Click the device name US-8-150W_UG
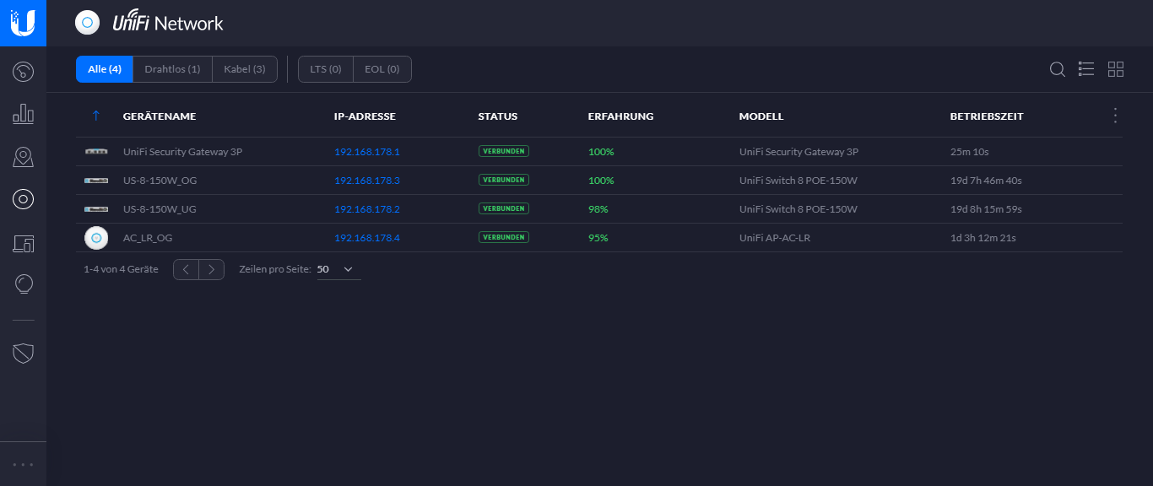The height and width of the screenshot is (486, 1153). (x=160, y=209)
